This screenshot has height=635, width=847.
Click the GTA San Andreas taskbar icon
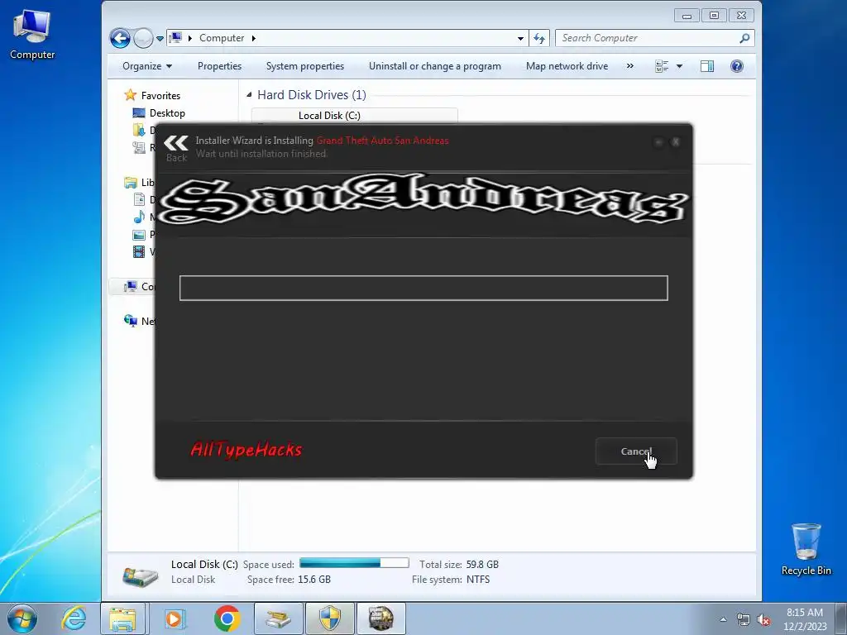coord(380,618)
